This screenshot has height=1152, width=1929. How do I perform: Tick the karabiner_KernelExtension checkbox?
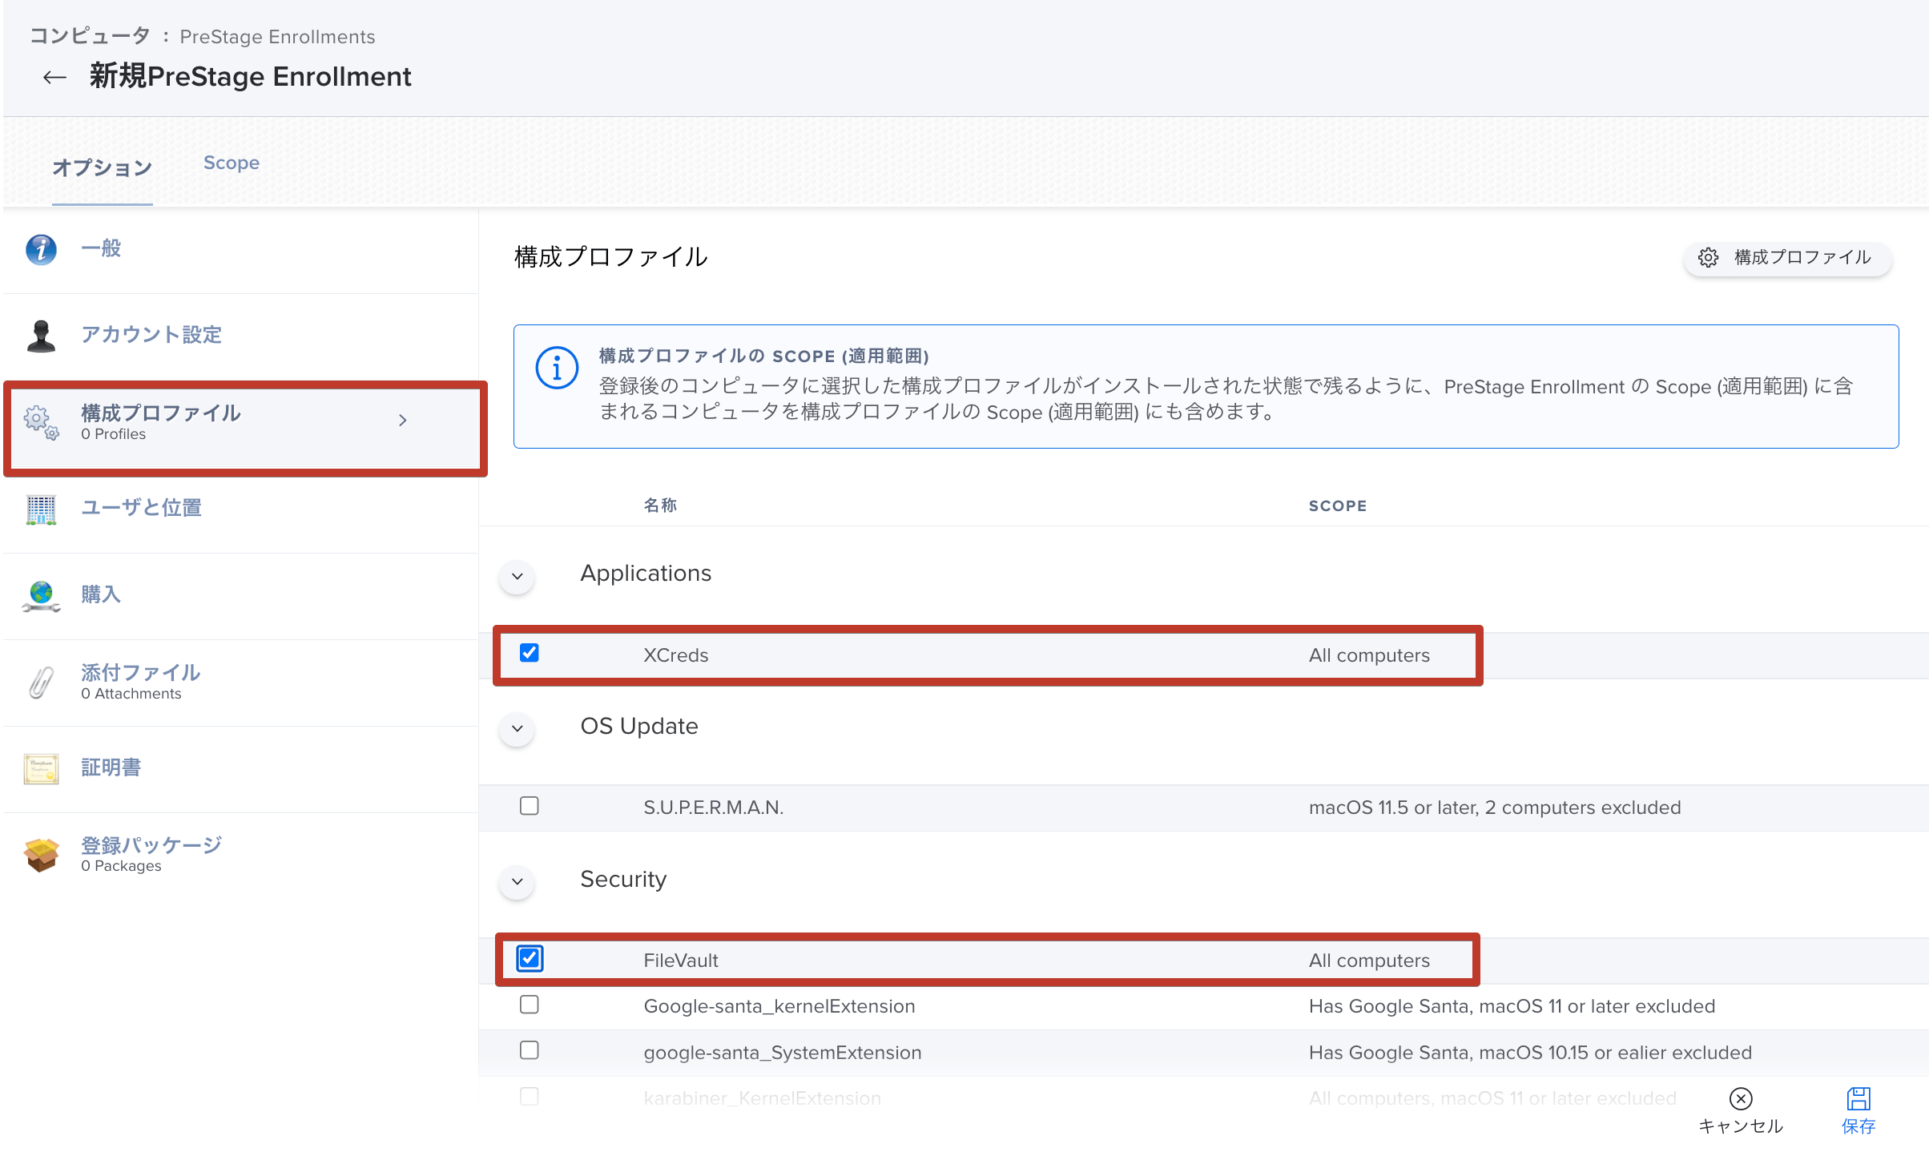[529, 1097]
